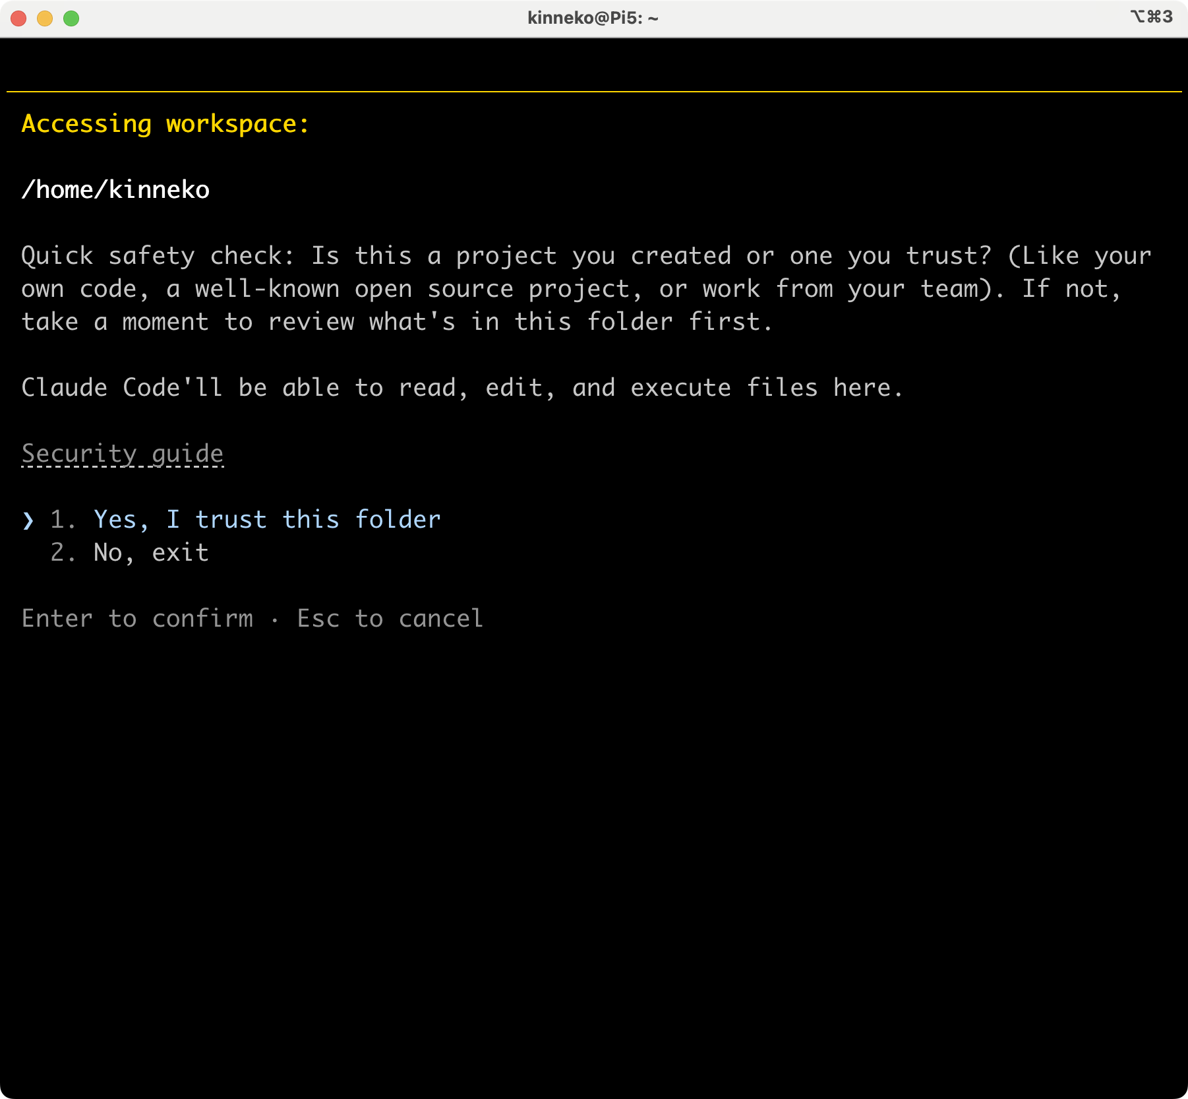Click the "Quick safety check" paragraph
Screen dimensions: 1188x1099
[x=587, y=289]
